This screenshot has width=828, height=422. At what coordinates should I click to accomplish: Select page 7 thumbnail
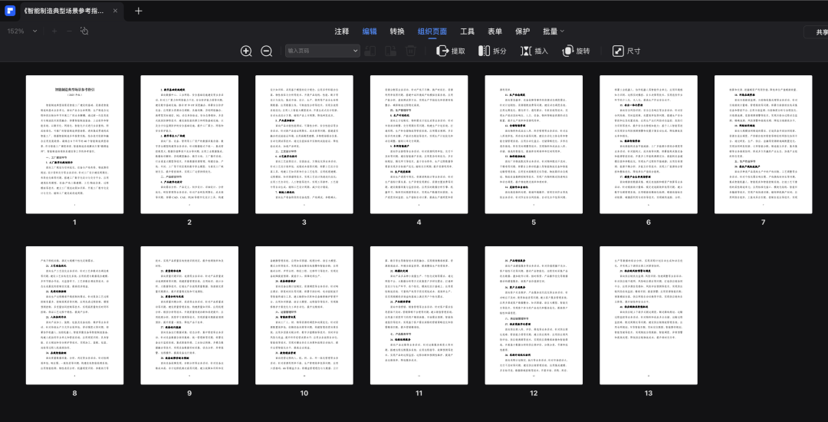tap(763, 144)
